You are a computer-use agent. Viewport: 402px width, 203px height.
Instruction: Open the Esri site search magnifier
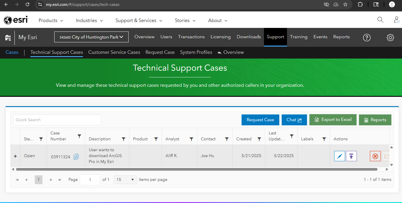click(380, 20)
